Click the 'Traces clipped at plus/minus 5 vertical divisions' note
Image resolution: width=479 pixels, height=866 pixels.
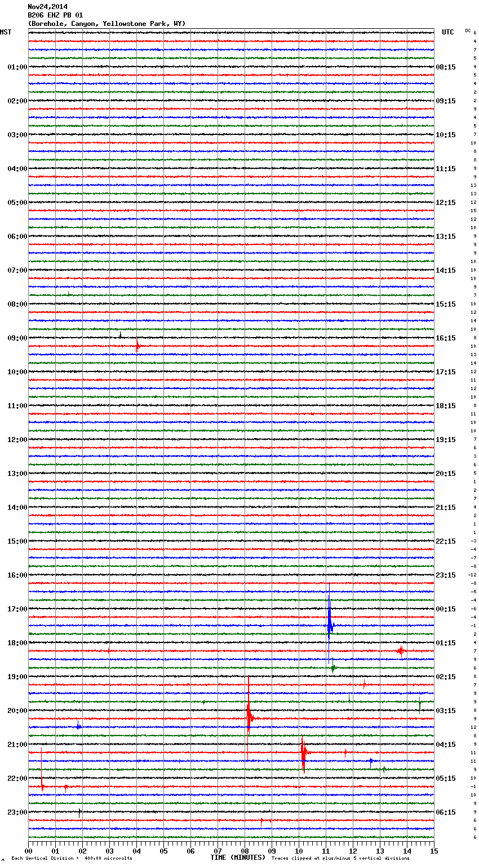click(340, 859)
